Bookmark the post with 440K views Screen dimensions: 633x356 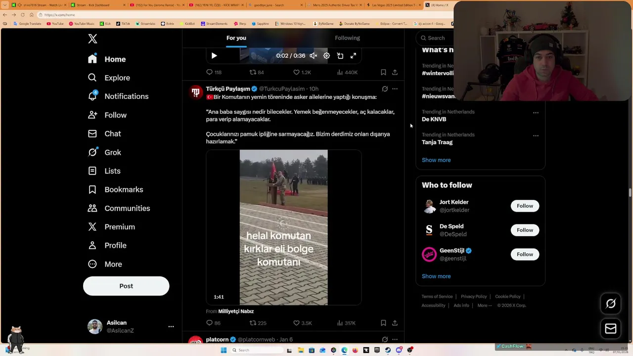[x=383, y=72]
